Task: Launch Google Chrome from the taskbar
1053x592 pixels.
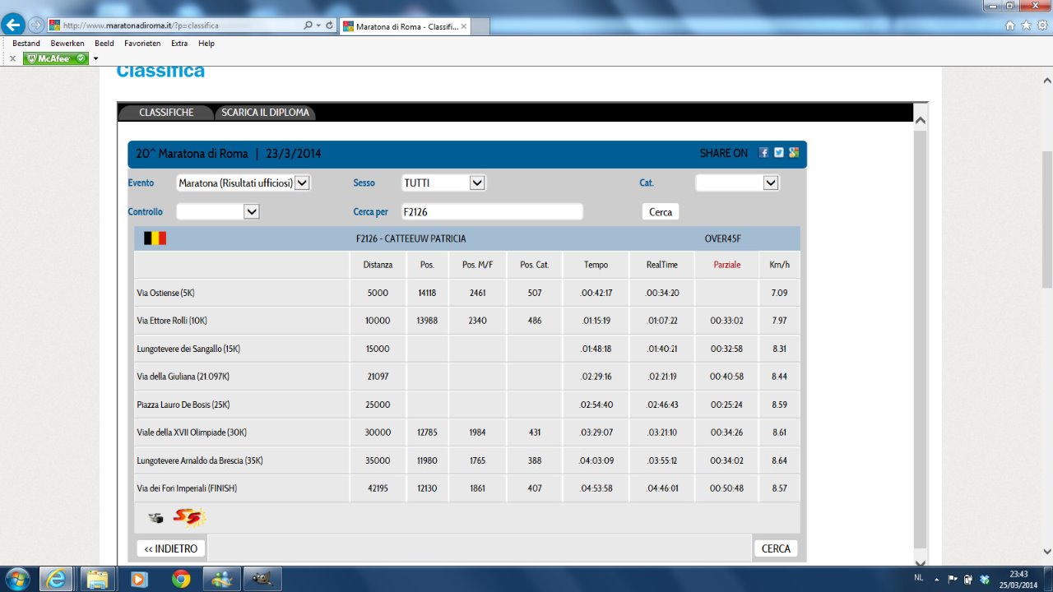Action: pos(181,579)
